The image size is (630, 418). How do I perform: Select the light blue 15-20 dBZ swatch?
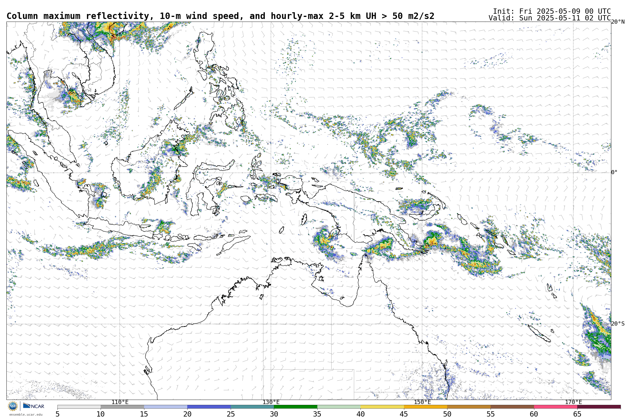(166, 407)
